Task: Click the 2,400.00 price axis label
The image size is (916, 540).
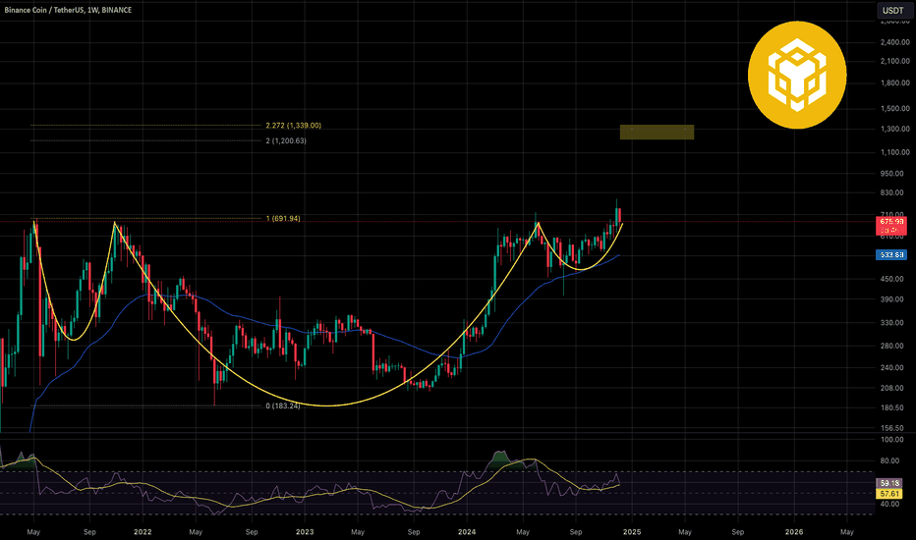Action: (x=894, y=42)
